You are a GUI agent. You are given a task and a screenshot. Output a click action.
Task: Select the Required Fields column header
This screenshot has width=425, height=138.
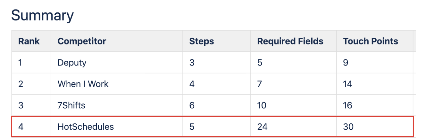click(290, 41)
